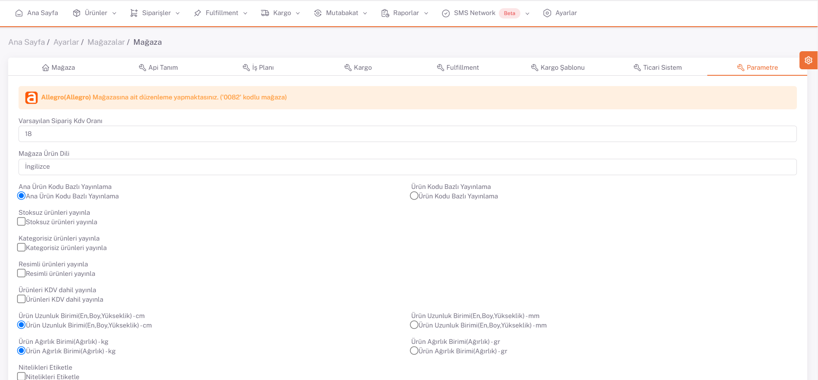Select Ana Ürün Kodu Bazlı Yayınlama radio

pyautogui.click(x=21, y=196)
